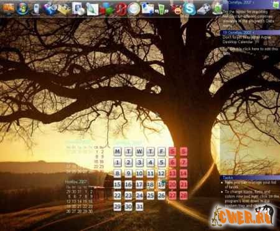The width and height of the screenshot is (280, 231).
Task: Pick day 17 on the large calendar
Action: pyautogui.click(x=139, y=184)
